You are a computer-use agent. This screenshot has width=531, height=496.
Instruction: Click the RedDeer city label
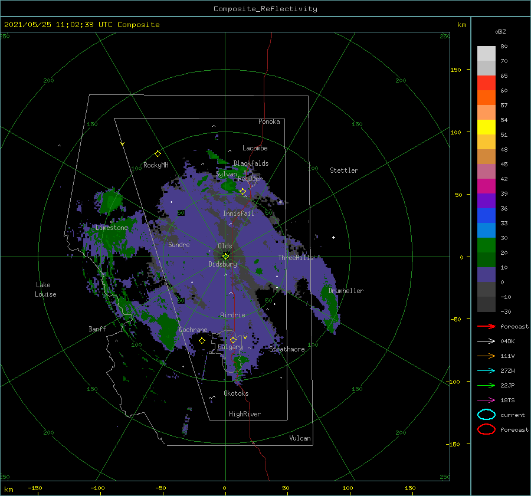[250, 179]
